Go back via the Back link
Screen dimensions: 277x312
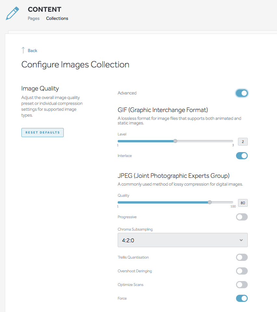tap(33, 50)
